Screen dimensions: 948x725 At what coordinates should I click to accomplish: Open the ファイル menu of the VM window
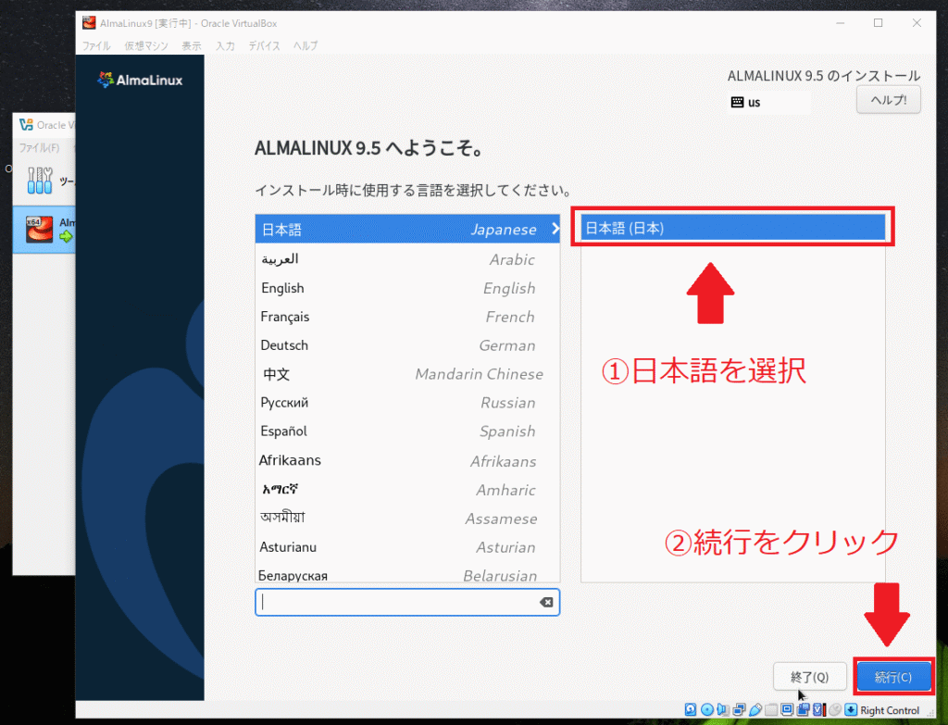coord(96,46)
